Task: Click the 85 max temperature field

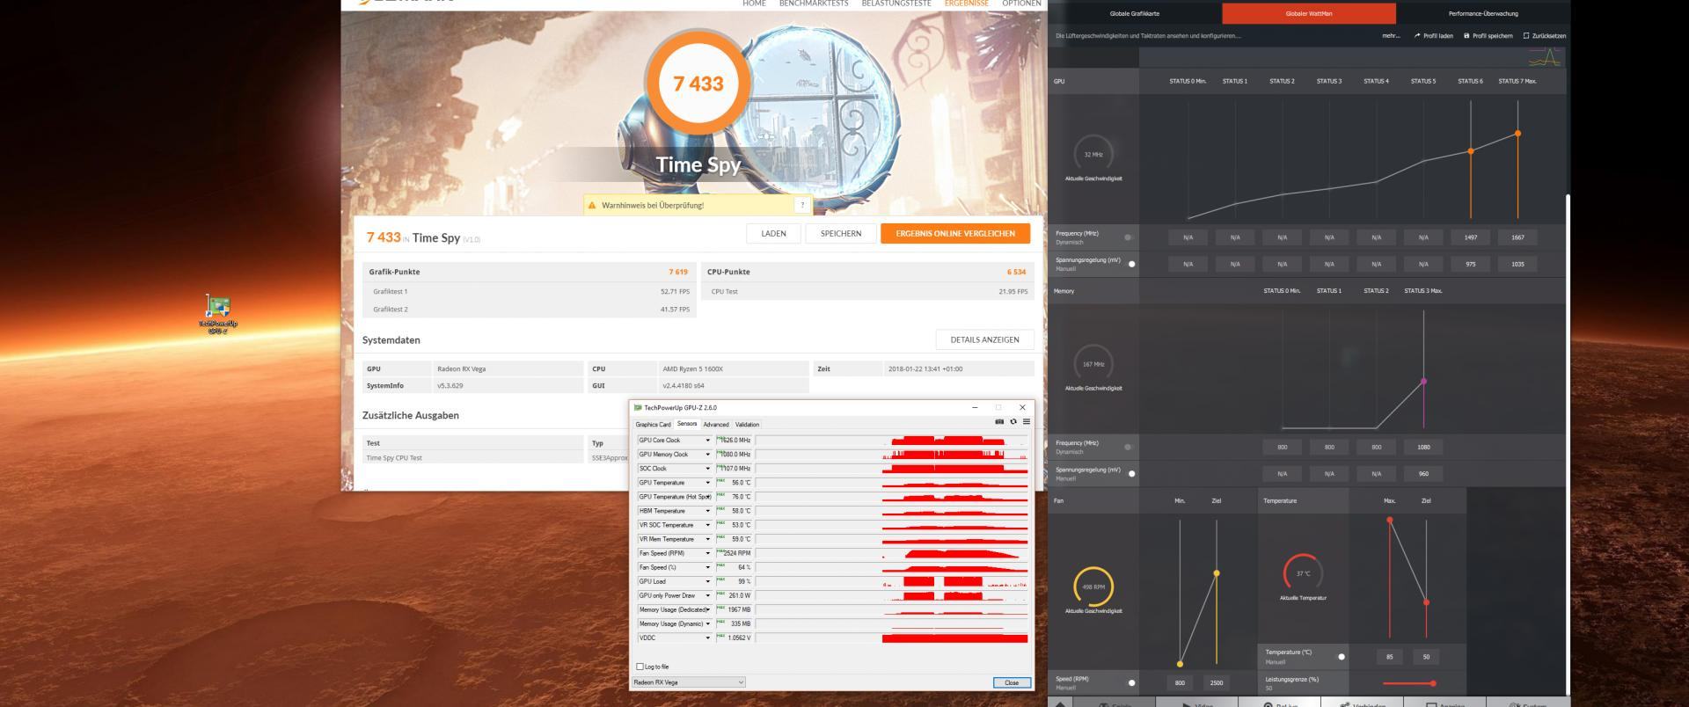Action: pos(1390,657)
